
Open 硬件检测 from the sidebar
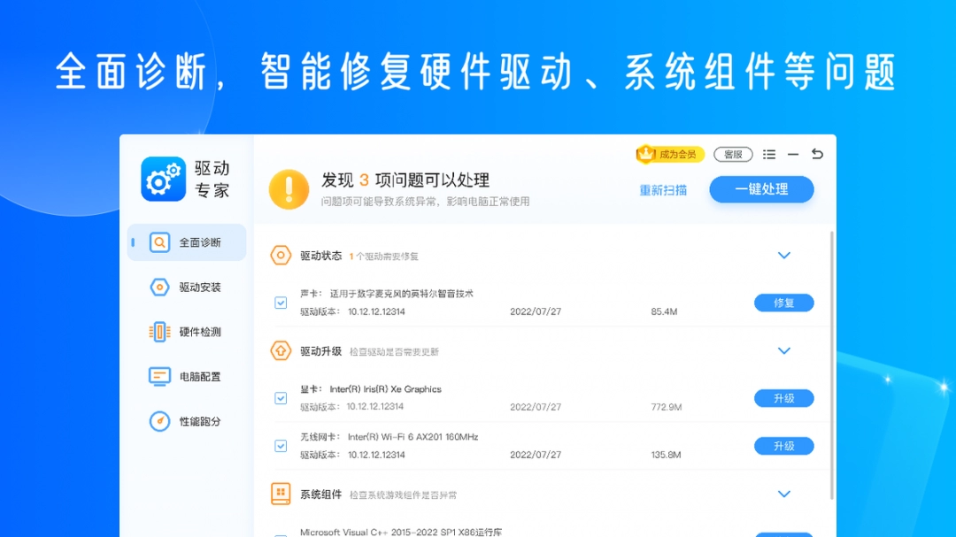186,332
